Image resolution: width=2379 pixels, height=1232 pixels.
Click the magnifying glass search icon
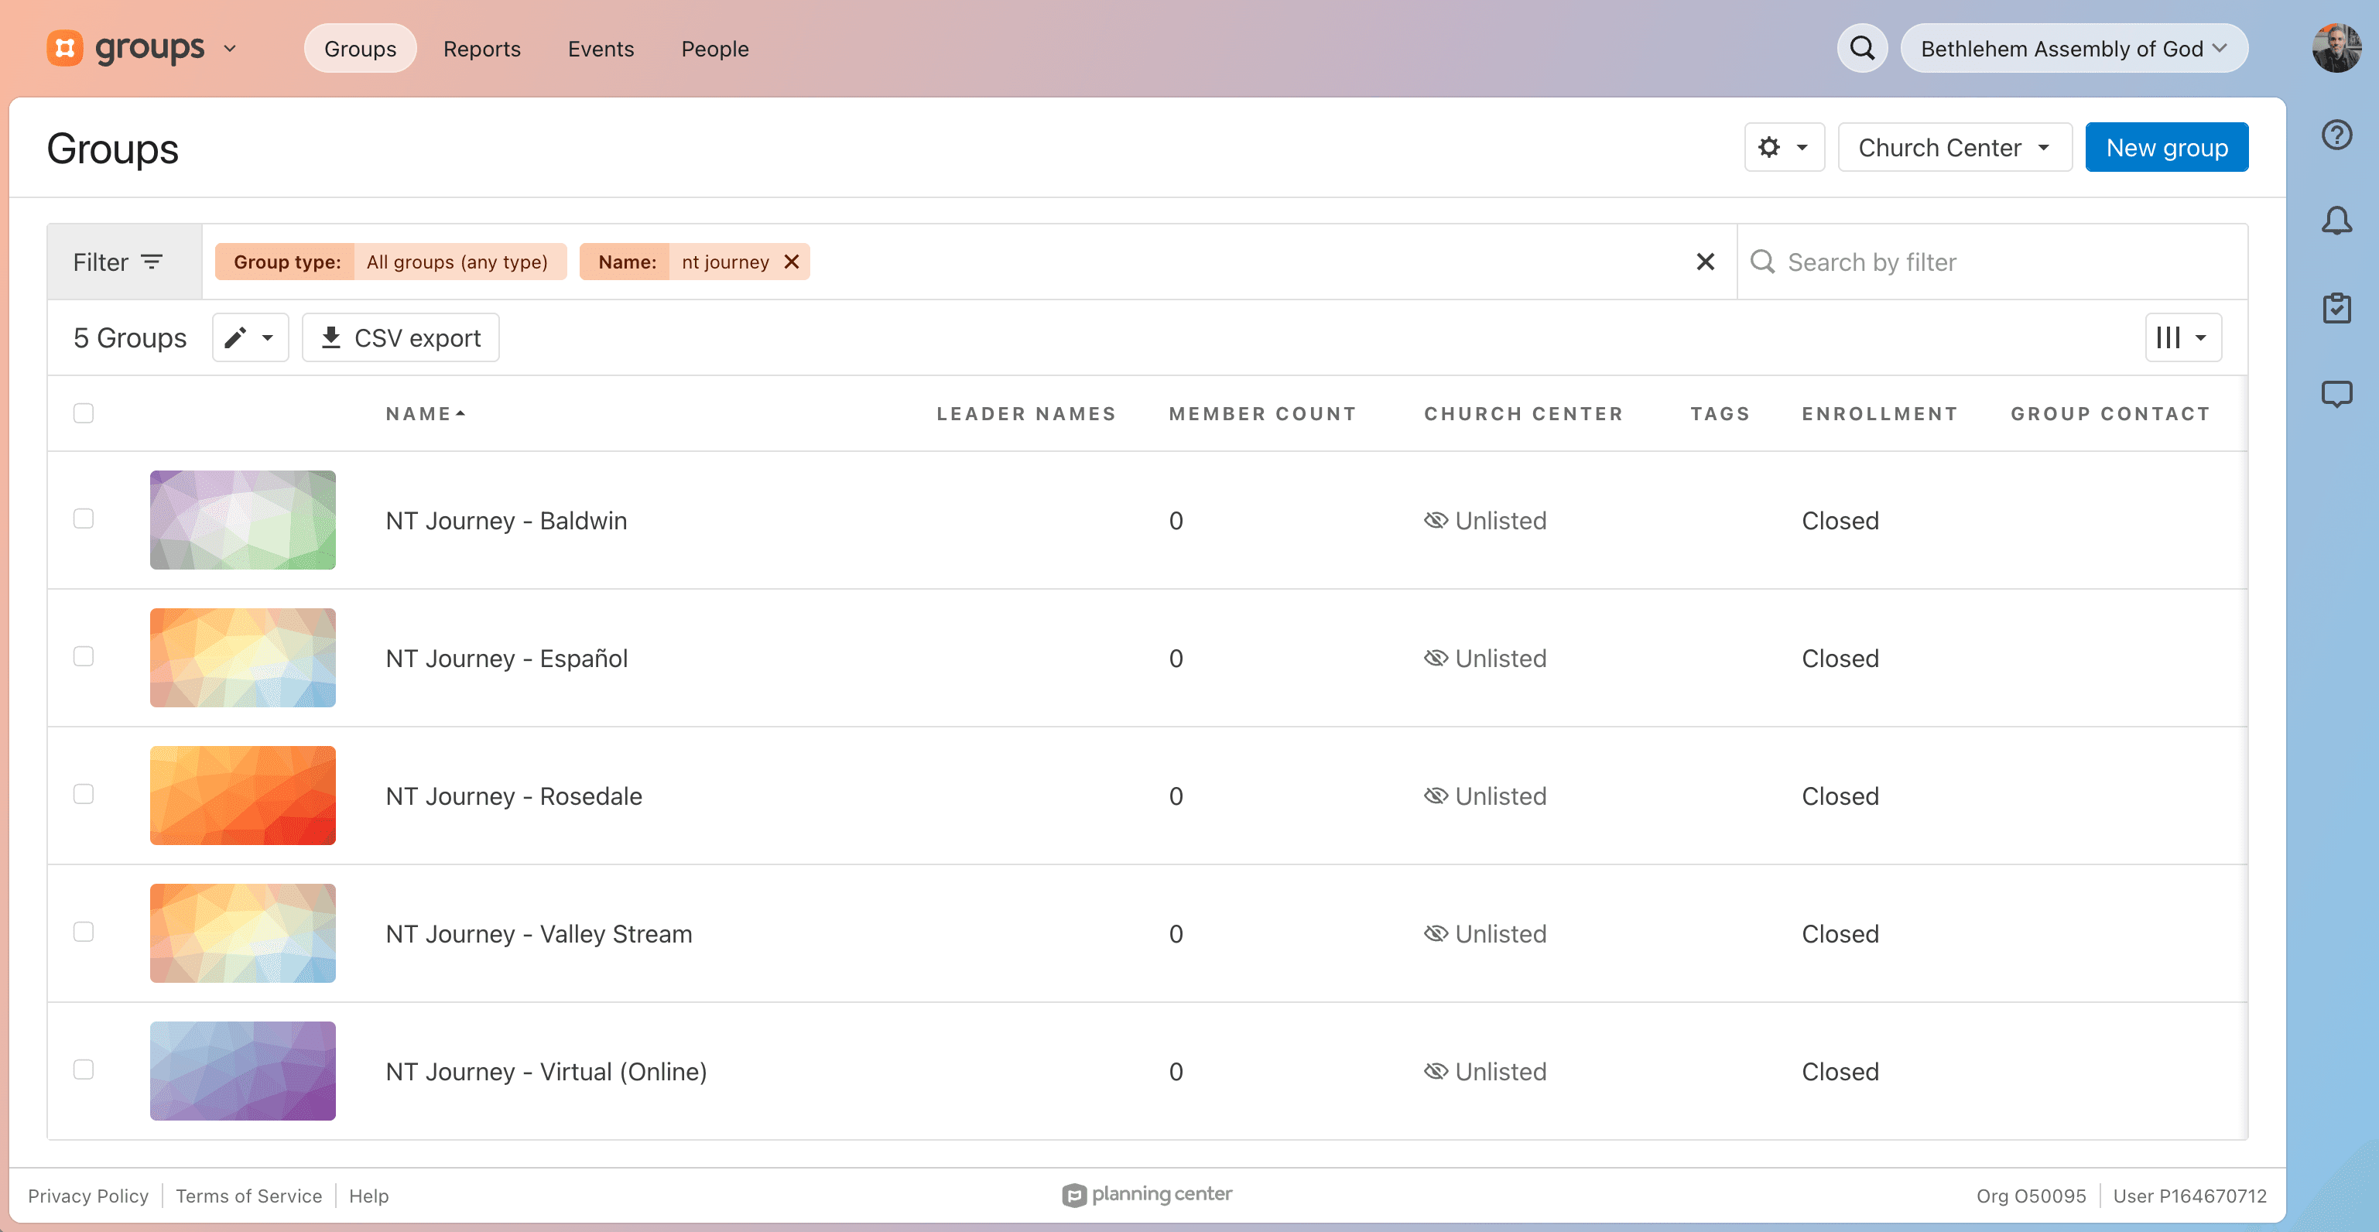point(1862,48)
